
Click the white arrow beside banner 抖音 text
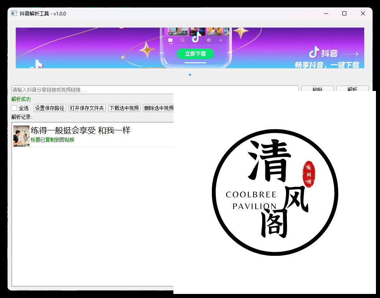[x=350, y=54]
